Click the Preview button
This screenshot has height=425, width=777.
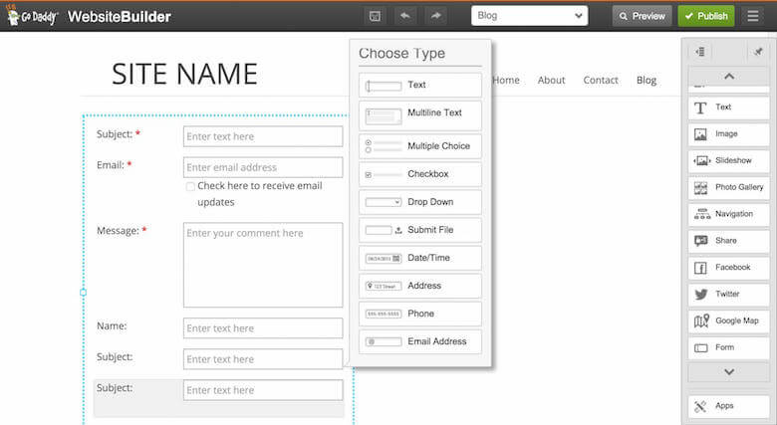click(x=641, y=16)
